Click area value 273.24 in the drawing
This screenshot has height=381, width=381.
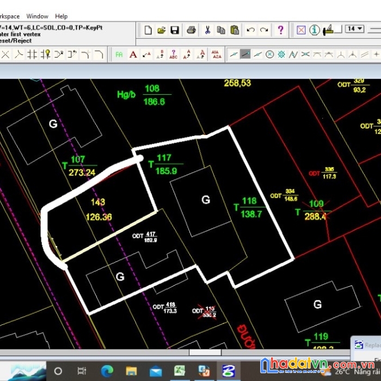pyautogui.click(x=82, y=173)
